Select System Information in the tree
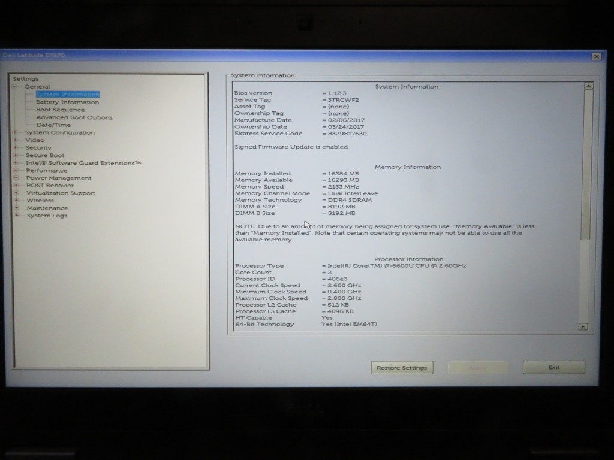The height and width of the screenshot is (460, 614). point(67,94)
